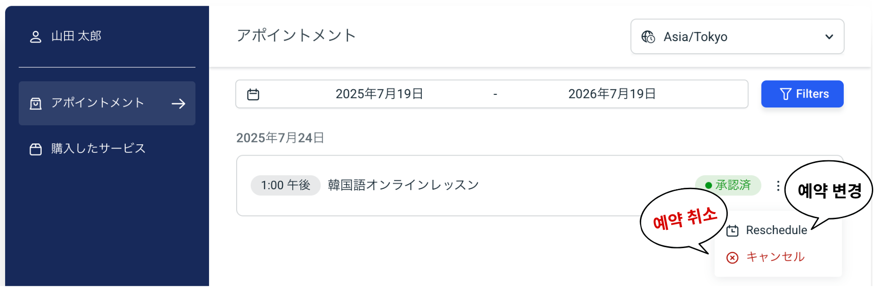Click the calendar icon in date range field

(x=253, y=94)
